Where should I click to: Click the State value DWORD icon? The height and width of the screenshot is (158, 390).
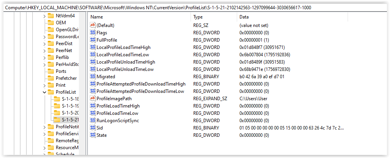92,135
